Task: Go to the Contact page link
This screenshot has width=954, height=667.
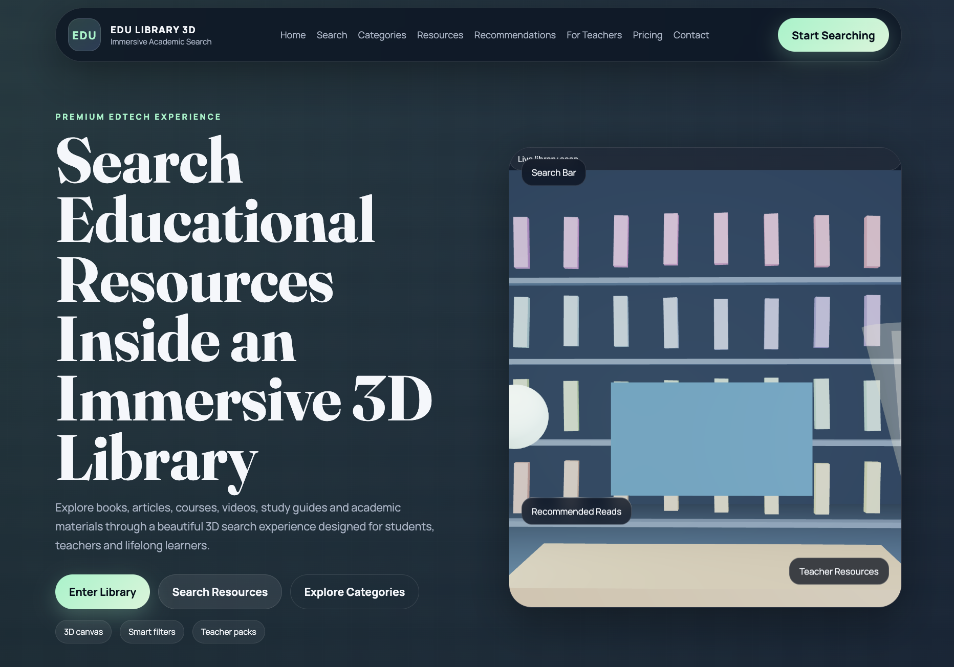Action: [691, 35]
